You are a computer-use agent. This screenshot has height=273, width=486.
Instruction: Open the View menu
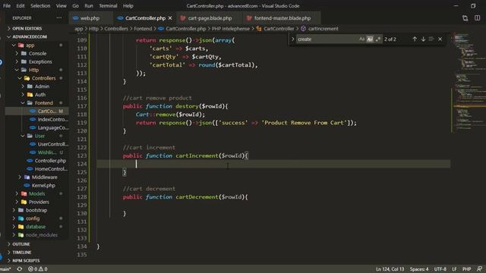(x=61, y=6)
